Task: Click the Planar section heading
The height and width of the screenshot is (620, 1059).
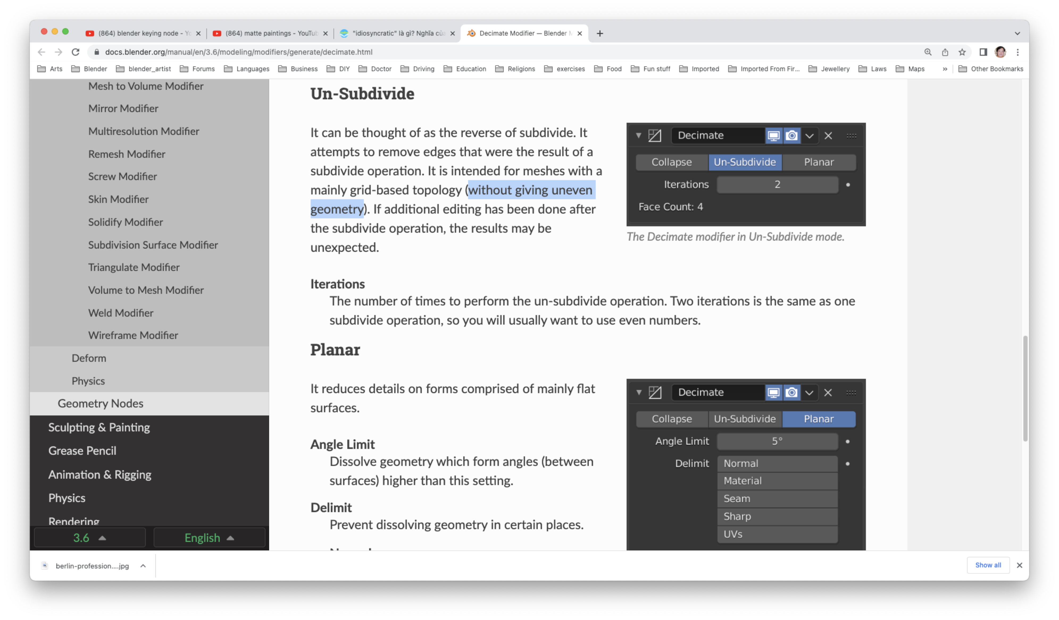Action: tap(335, 350)
